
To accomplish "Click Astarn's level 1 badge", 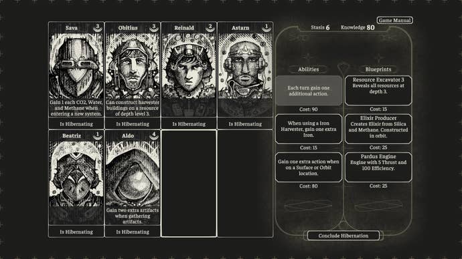I will point(266,27).
